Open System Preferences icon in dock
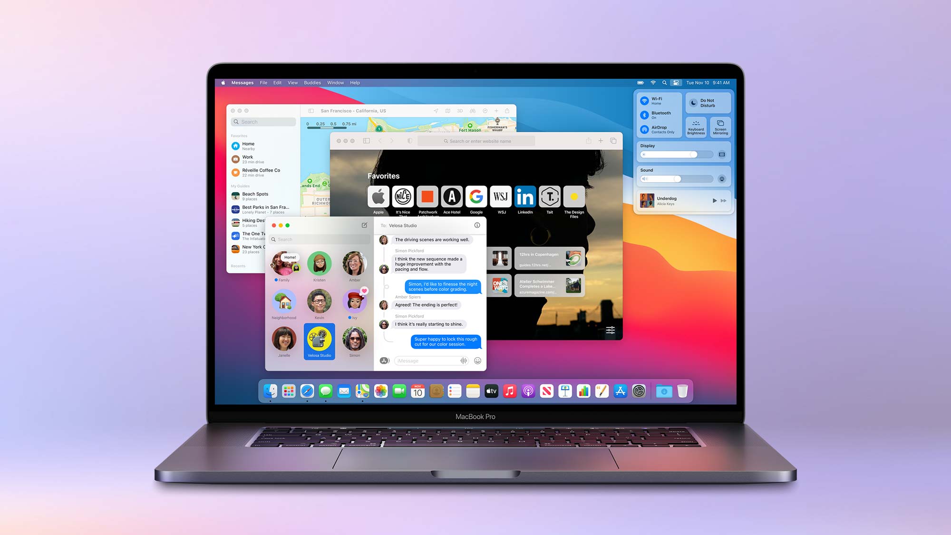 click(x=638, y=391)
